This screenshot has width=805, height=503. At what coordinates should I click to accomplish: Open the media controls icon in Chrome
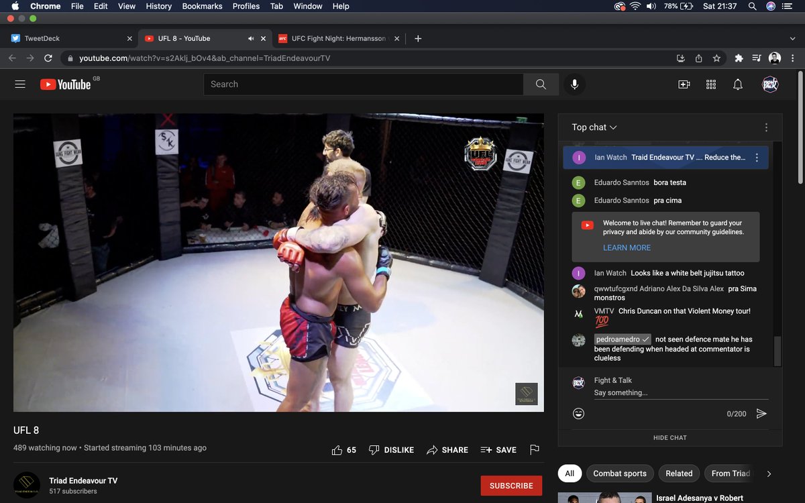click(x=757, y=58)
